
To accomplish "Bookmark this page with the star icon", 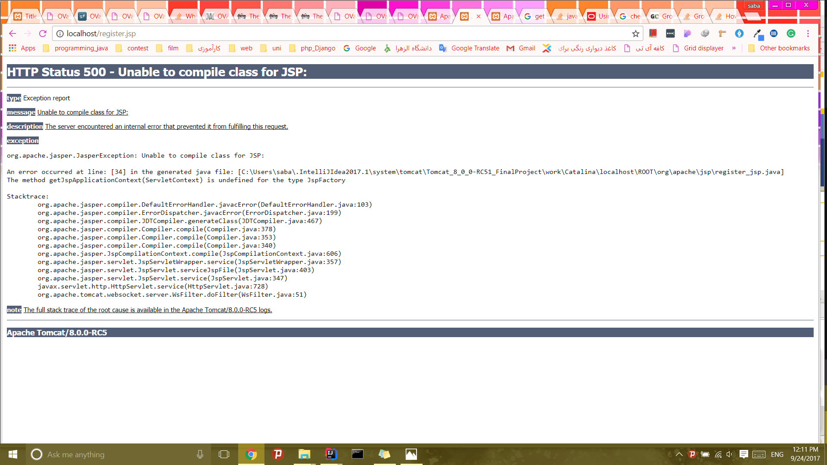I will pos(635,34).
